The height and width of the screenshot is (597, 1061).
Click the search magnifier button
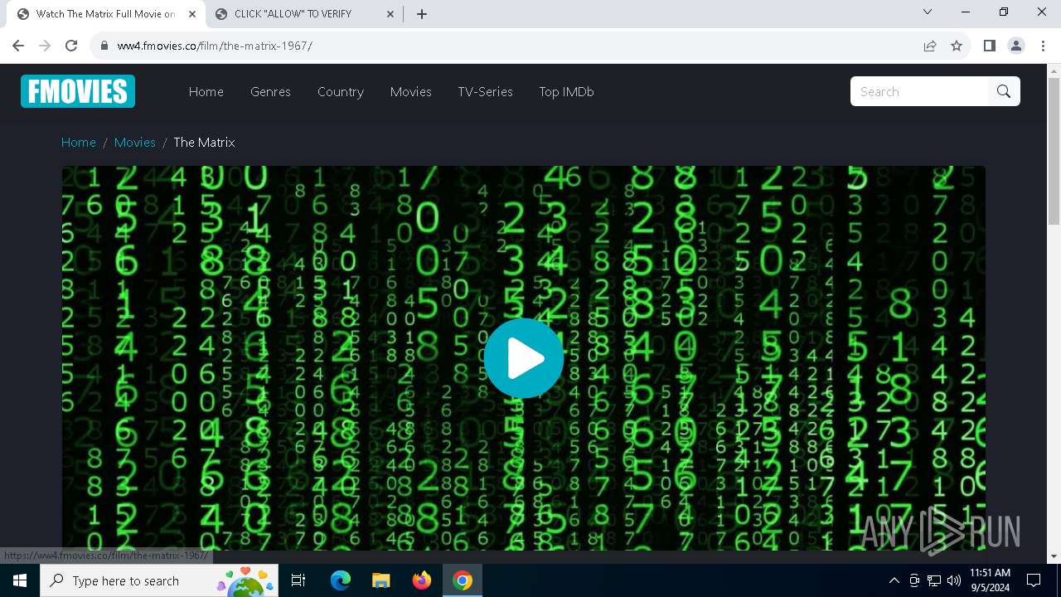1004,91
